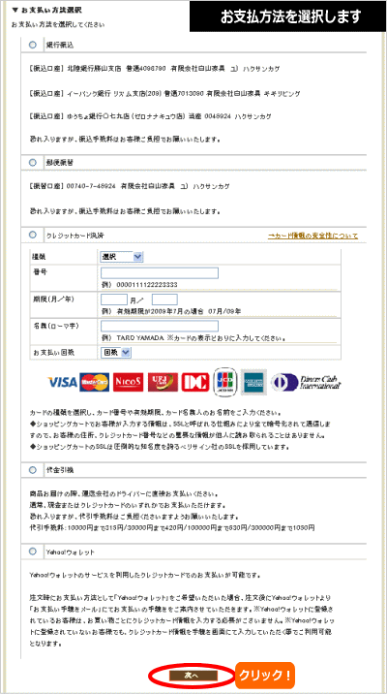Open the カード情報の安全性について link
Viewport: 387px width, 694px height.
click(x=313, y=236)
